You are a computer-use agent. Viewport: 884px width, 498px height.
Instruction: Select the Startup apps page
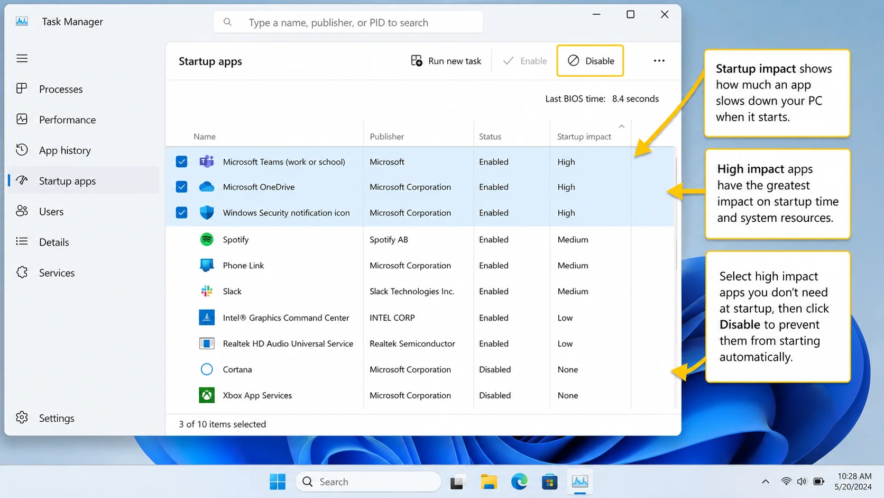[x=84, y=181]
